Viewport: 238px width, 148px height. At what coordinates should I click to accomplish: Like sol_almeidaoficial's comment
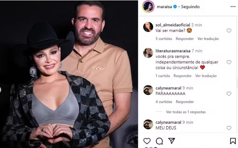[229, 31]
